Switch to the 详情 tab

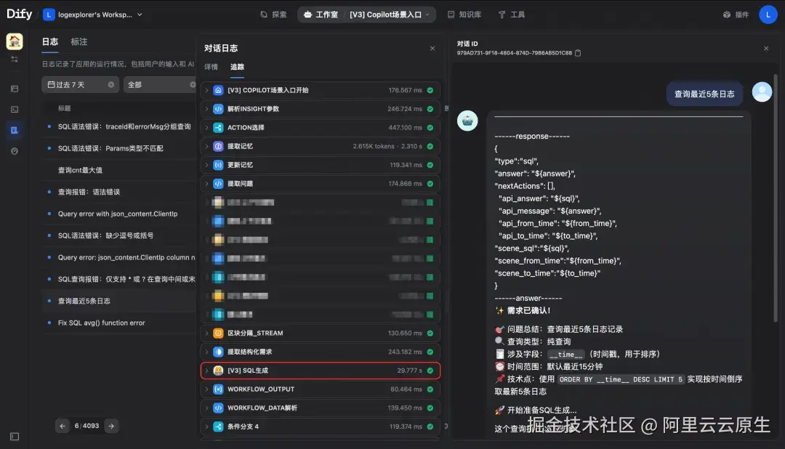click(210, 66)
